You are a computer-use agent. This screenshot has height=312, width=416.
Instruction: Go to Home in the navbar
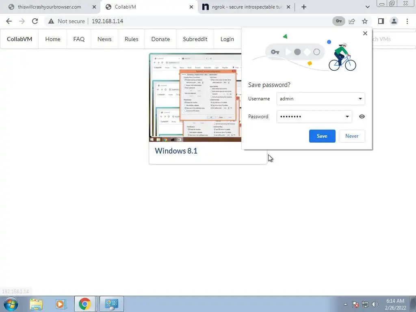pyautogui.click(x=52, y=39)
